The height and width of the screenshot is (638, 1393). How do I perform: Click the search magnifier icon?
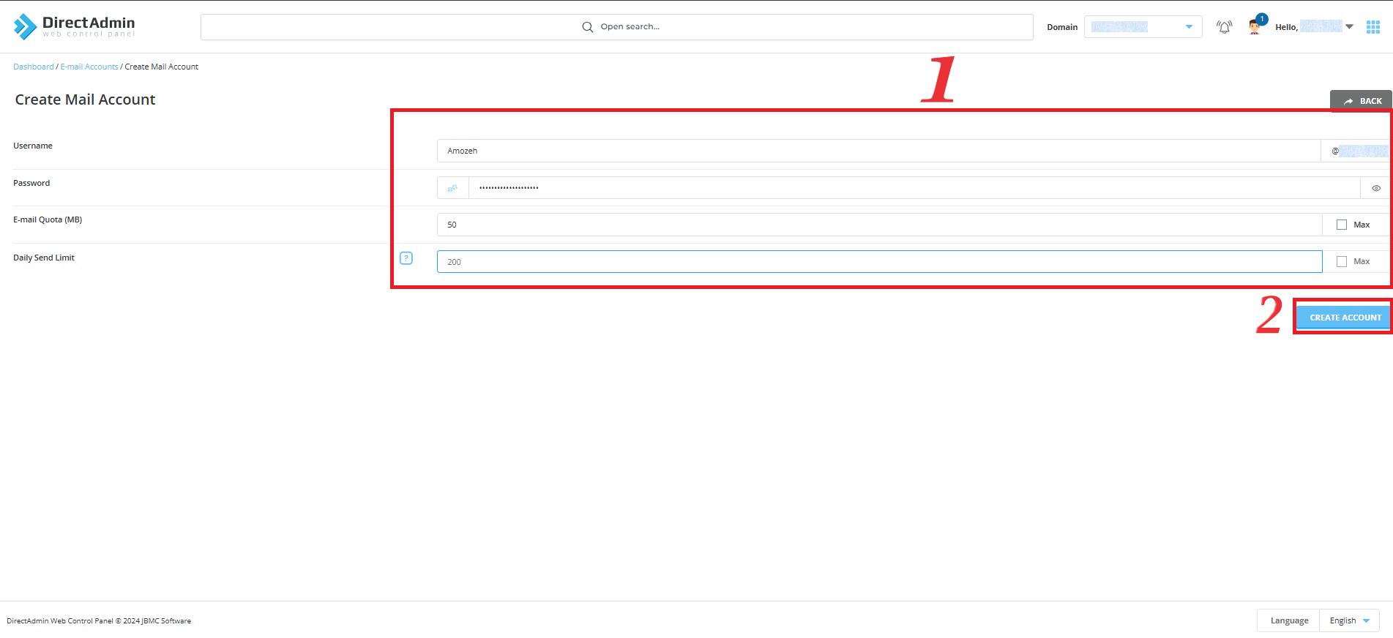(x=587, y=27)
